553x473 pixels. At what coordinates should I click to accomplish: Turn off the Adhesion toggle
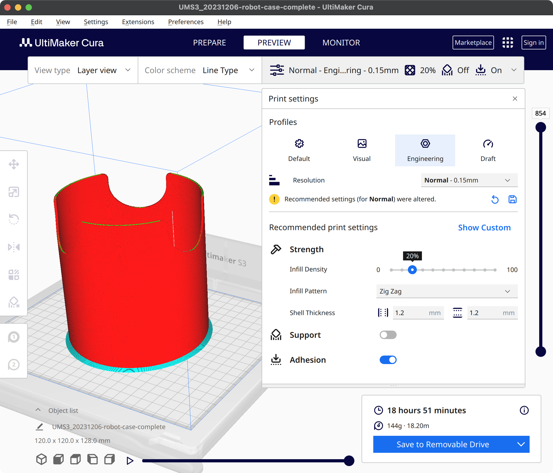pyautogui.click(x=388, y=360)
